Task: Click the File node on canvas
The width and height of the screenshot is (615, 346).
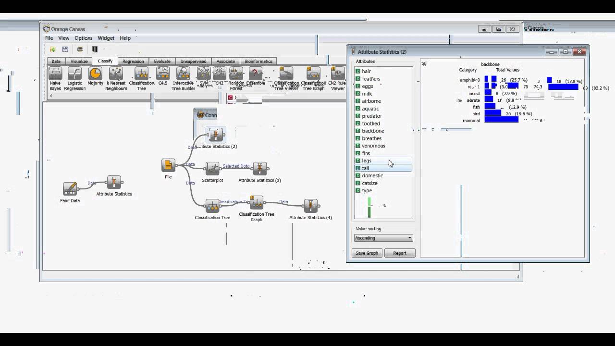Action: 168,166
